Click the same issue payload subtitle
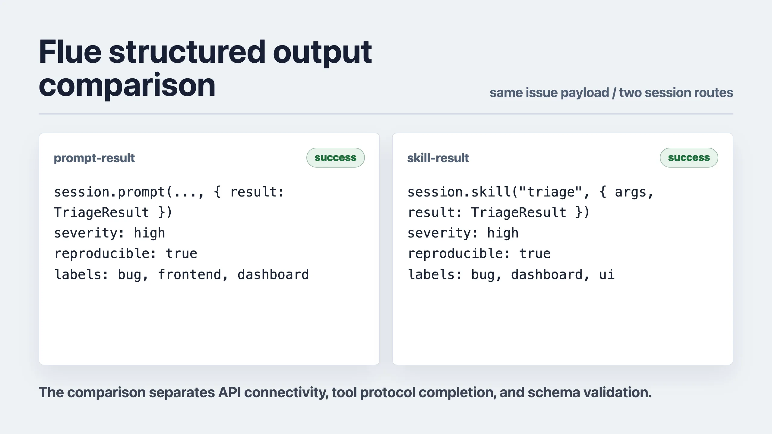 pyautogui.click(x=611, y=93)
